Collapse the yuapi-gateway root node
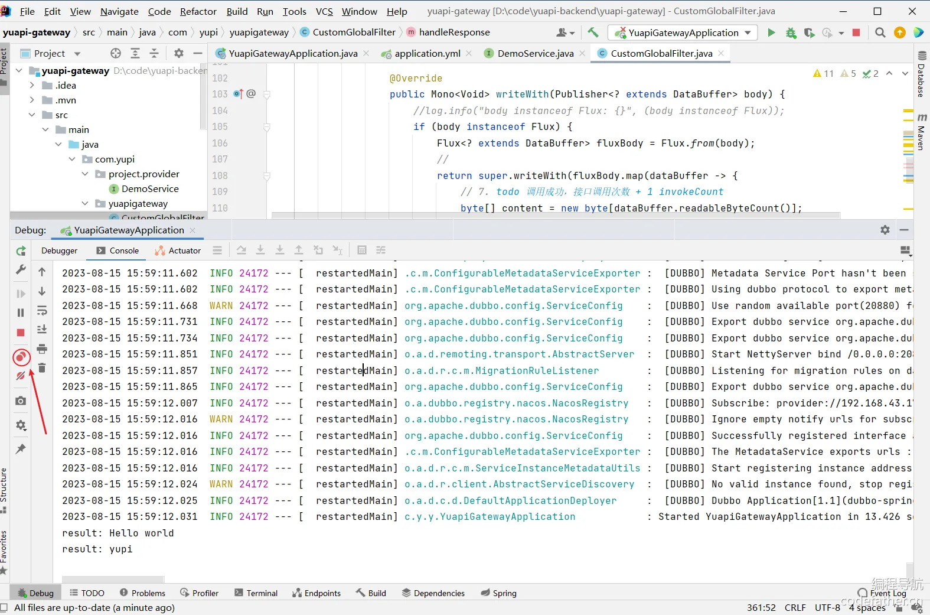 point(19,71)
